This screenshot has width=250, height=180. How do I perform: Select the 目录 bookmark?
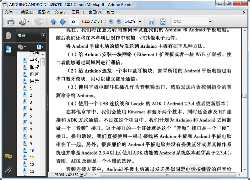(35, 81)
